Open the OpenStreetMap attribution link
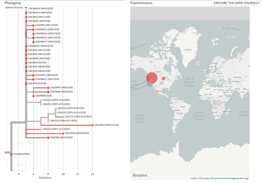262x183 pixels. [221, 178]
